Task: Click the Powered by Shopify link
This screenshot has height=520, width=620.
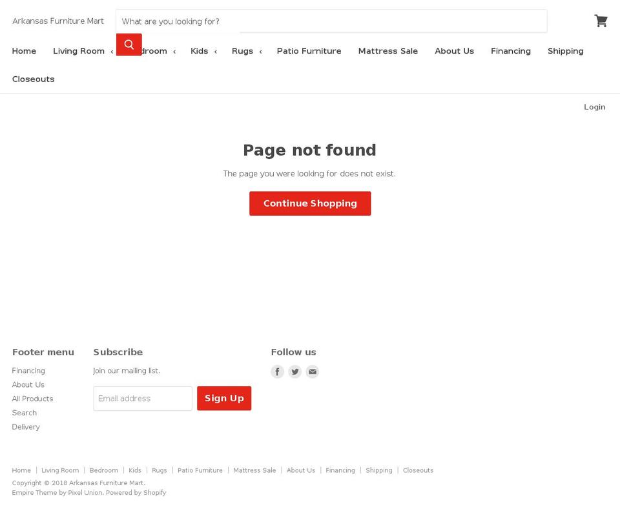Action: 136,493
